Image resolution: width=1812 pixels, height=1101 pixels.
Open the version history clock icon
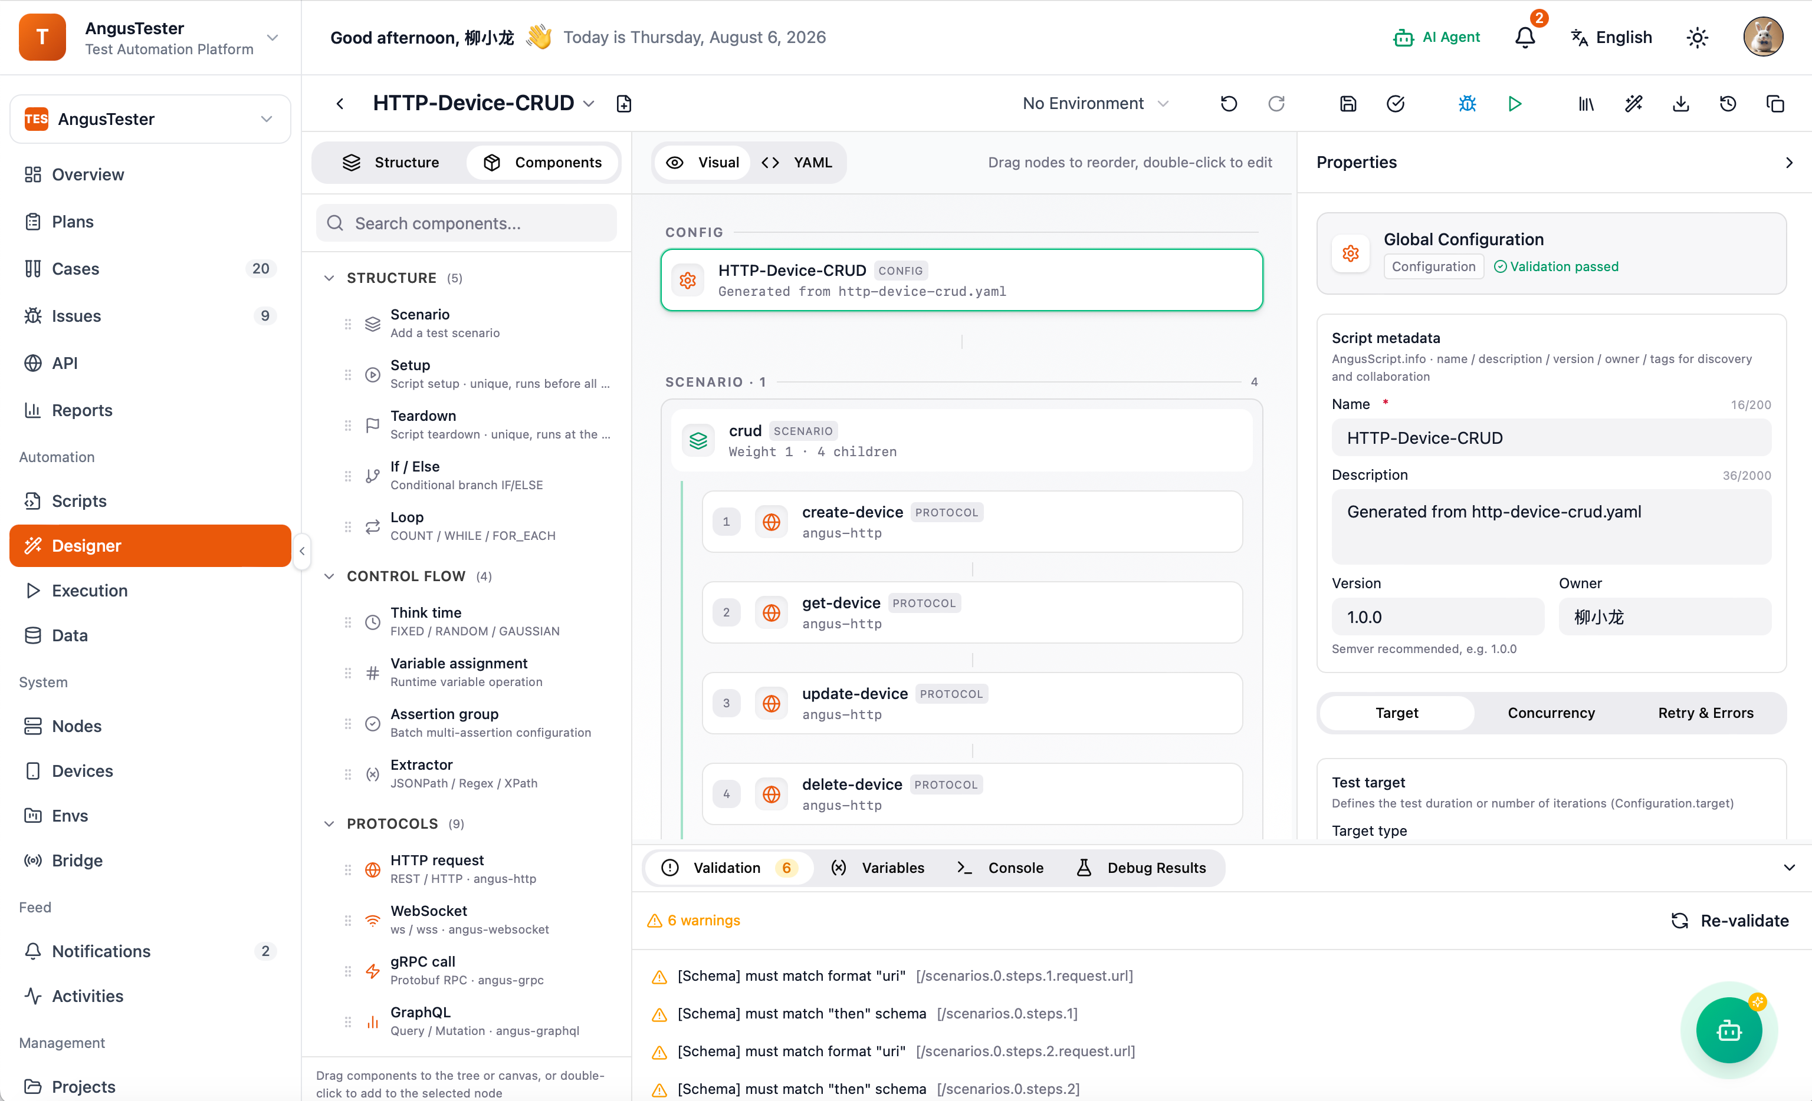pyautogui.click(x=1728, y=104)
